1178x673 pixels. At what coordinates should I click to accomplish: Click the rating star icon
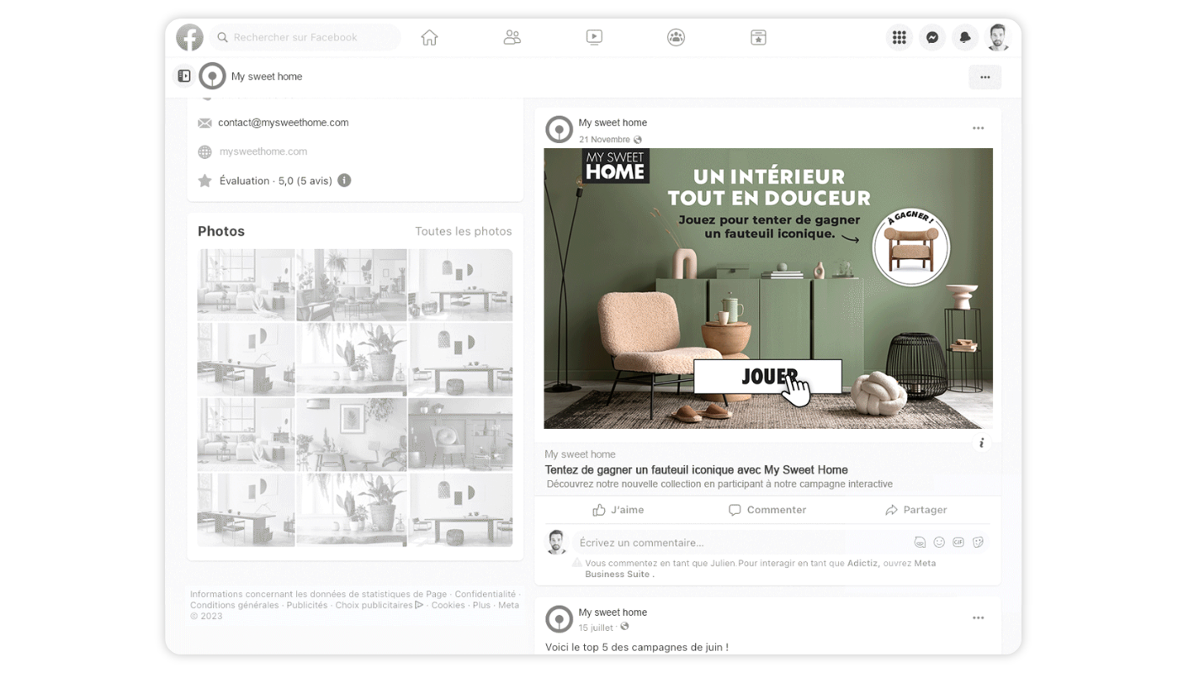coord(204,180)
